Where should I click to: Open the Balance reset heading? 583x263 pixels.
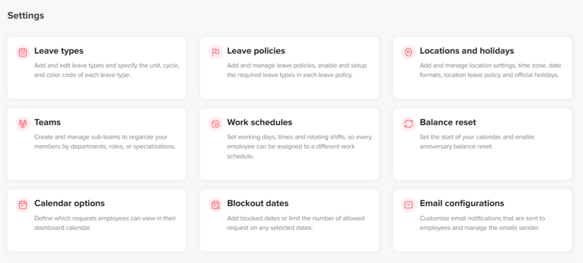point(447,122)
